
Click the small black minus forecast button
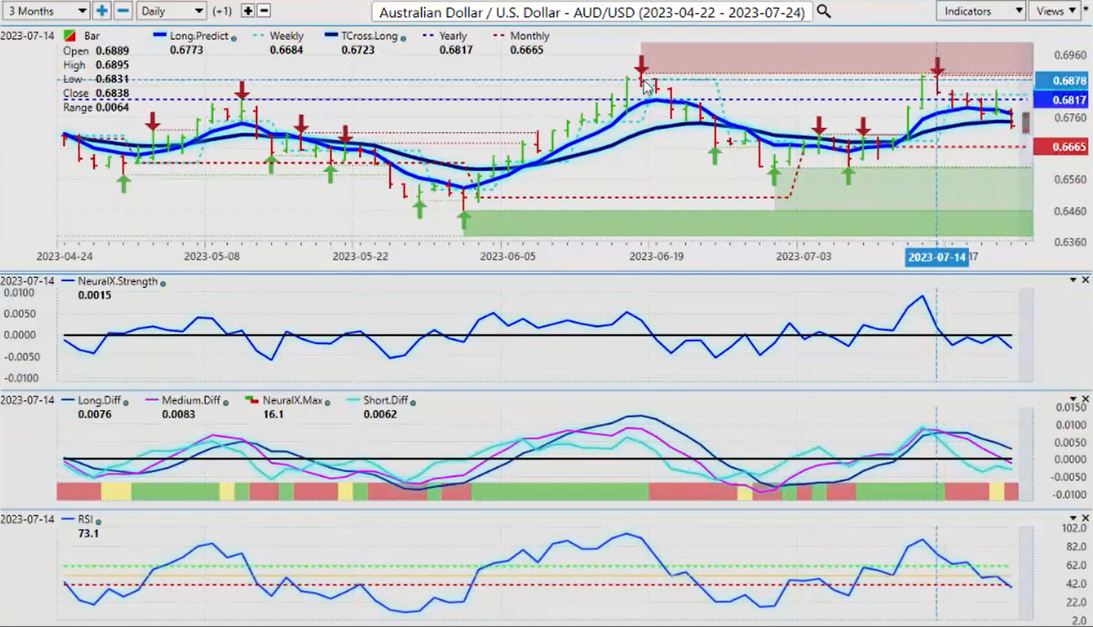pos(264,11)
